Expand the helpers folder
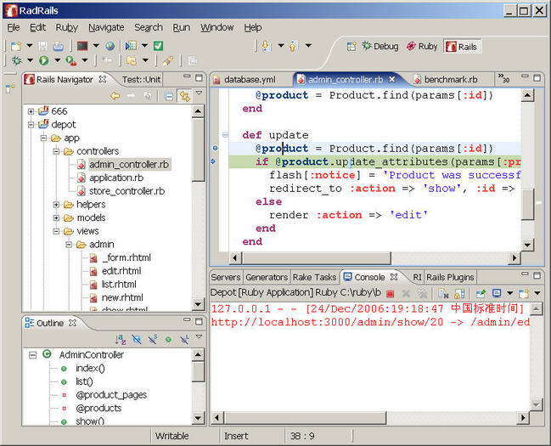 56,205
